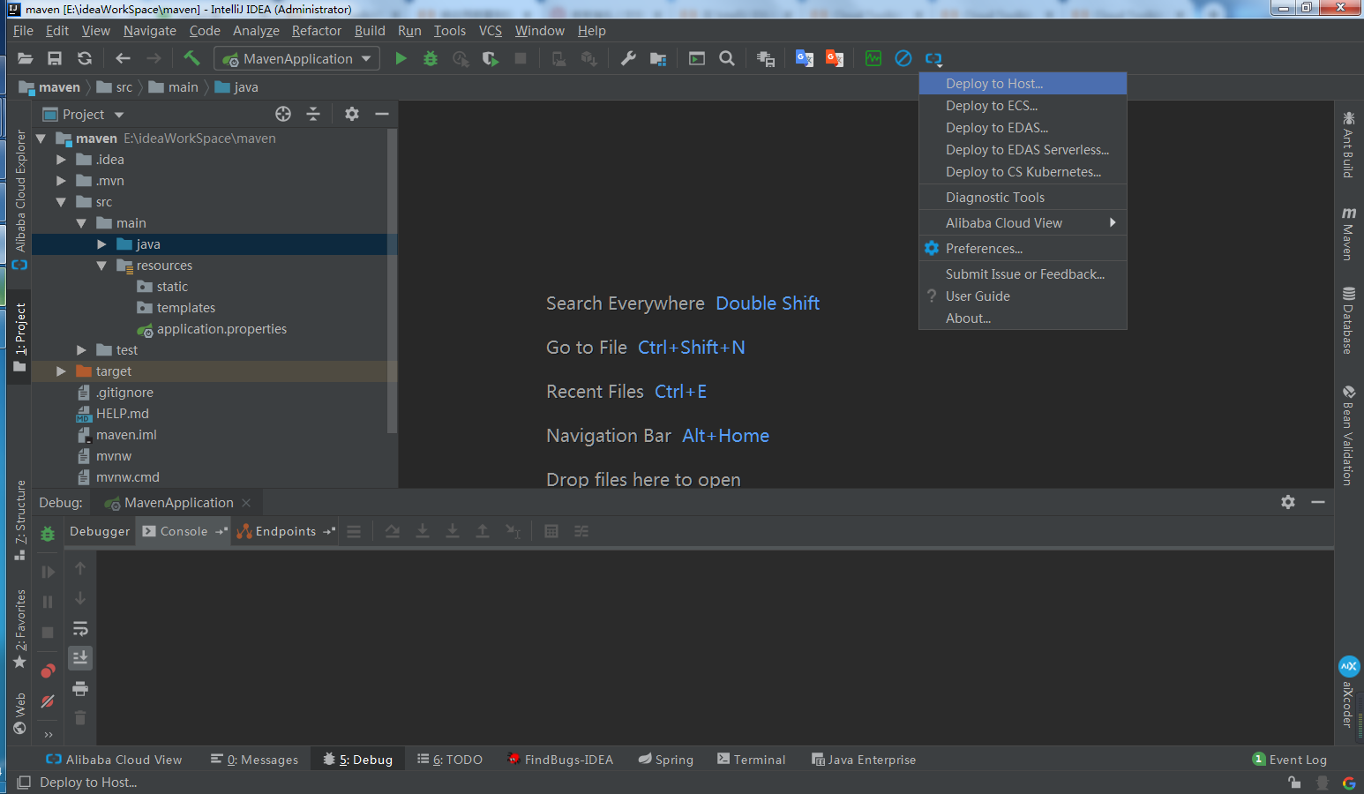
Task: Expand the java folder
Action: coord(101,244)
